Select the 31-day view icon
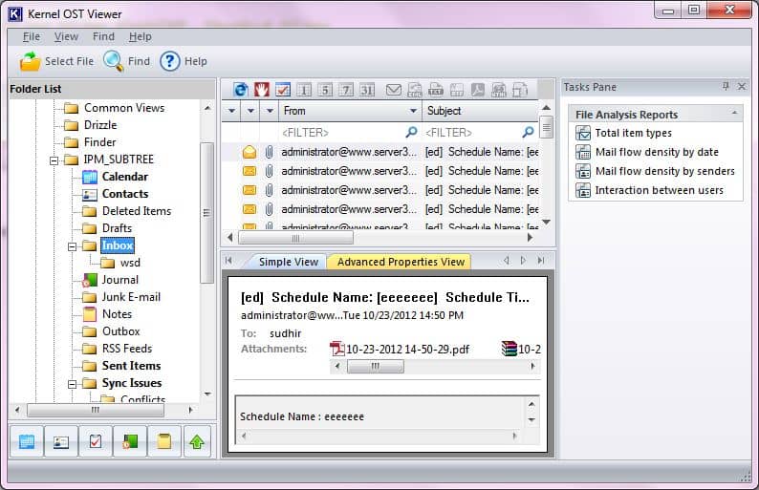759x490 pixels. click(x=367, y=90)
